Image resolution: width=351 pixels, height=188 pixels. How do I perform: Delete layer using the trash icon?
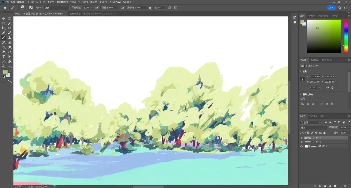(344, 186)
